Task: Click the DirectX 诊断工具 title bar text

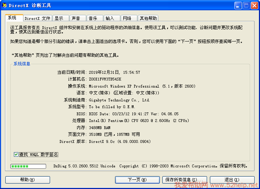Action: (x=30, y=5)
